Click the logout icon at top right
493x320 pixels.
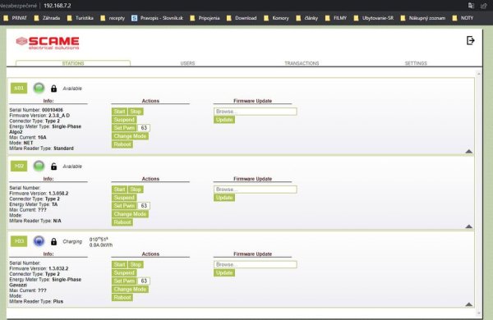470,40
